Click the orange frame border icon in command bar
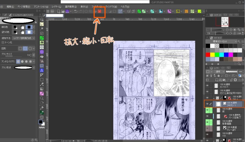Image resolution: width=245 pixels, height=142 pixels. (x=186, y=11)
